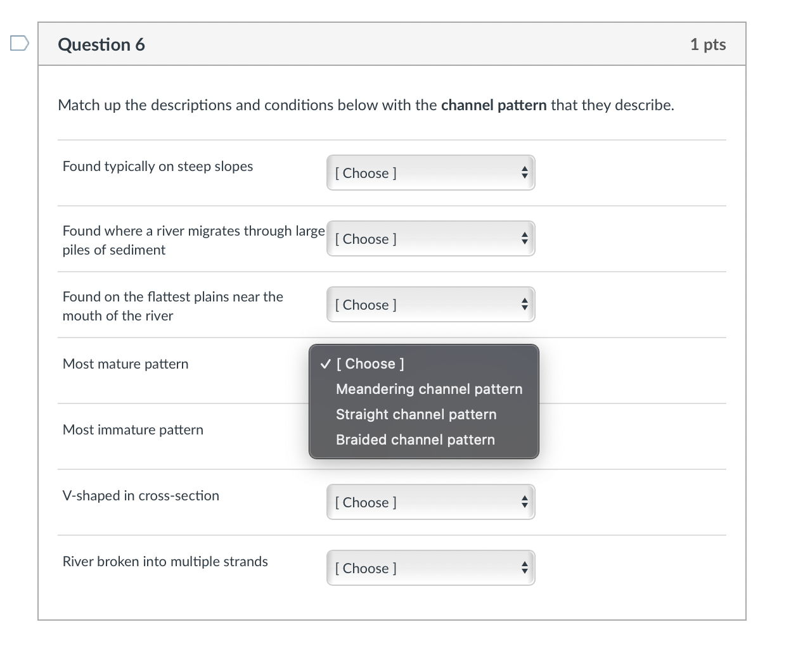Open the V-shaped cross-section dropdown

click(x=430, y=502)
